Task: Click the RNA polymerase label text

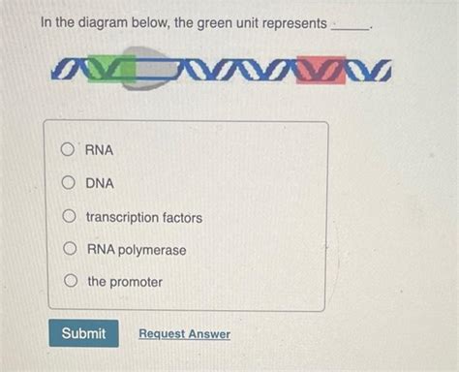Action: pyautogui.click(x=137, y=250)
